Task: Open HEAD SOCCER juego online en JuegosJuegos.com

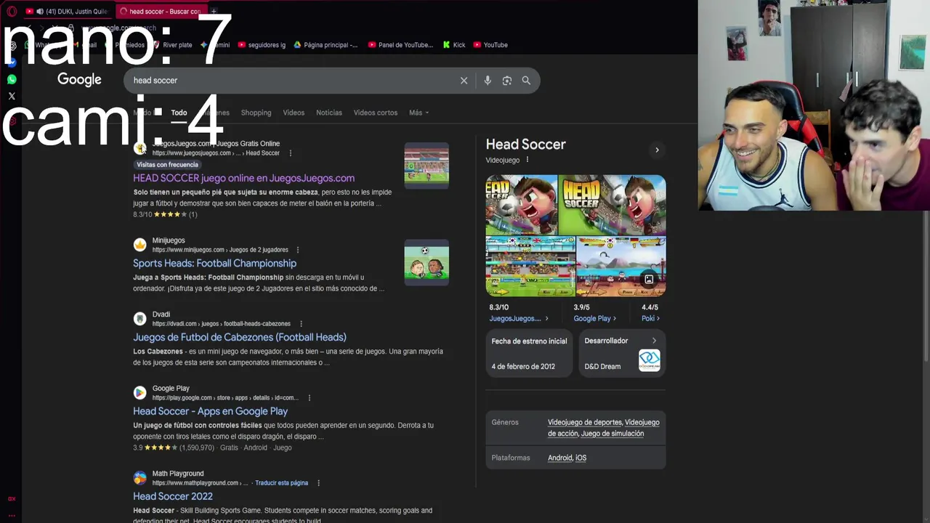Action: 243,178
